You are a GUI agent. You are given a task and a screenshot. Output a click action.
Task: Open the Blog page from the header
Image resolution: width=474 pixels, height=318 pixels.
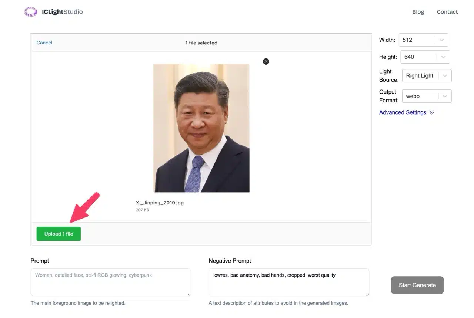(418, 12)
